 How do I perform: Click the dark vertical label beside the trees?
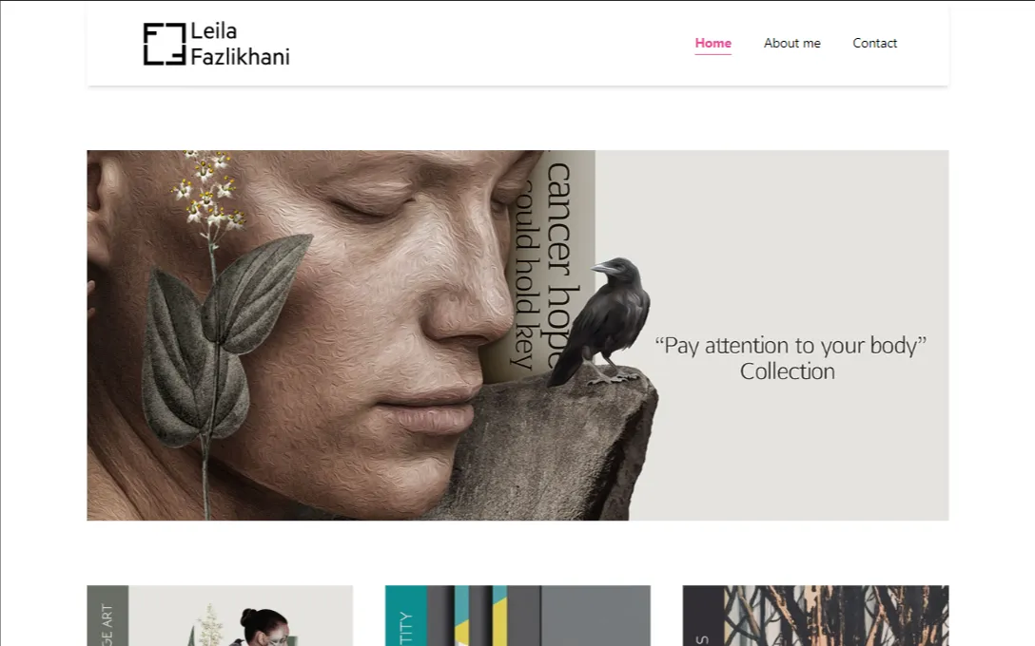(x=704, y=616)
